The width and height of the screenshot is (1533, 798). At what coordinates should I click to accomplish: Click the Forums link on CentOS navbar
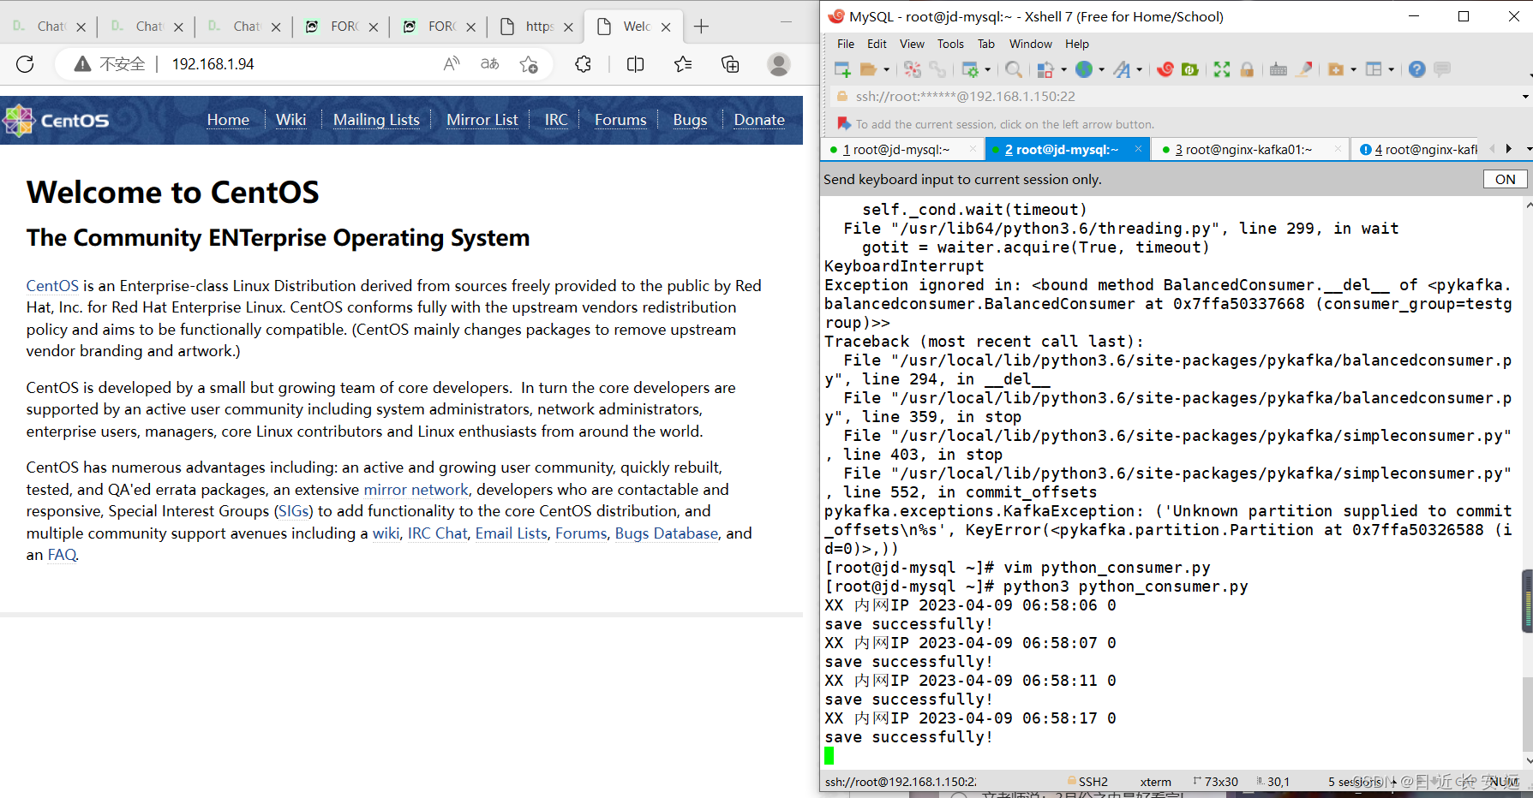point(620,120)
